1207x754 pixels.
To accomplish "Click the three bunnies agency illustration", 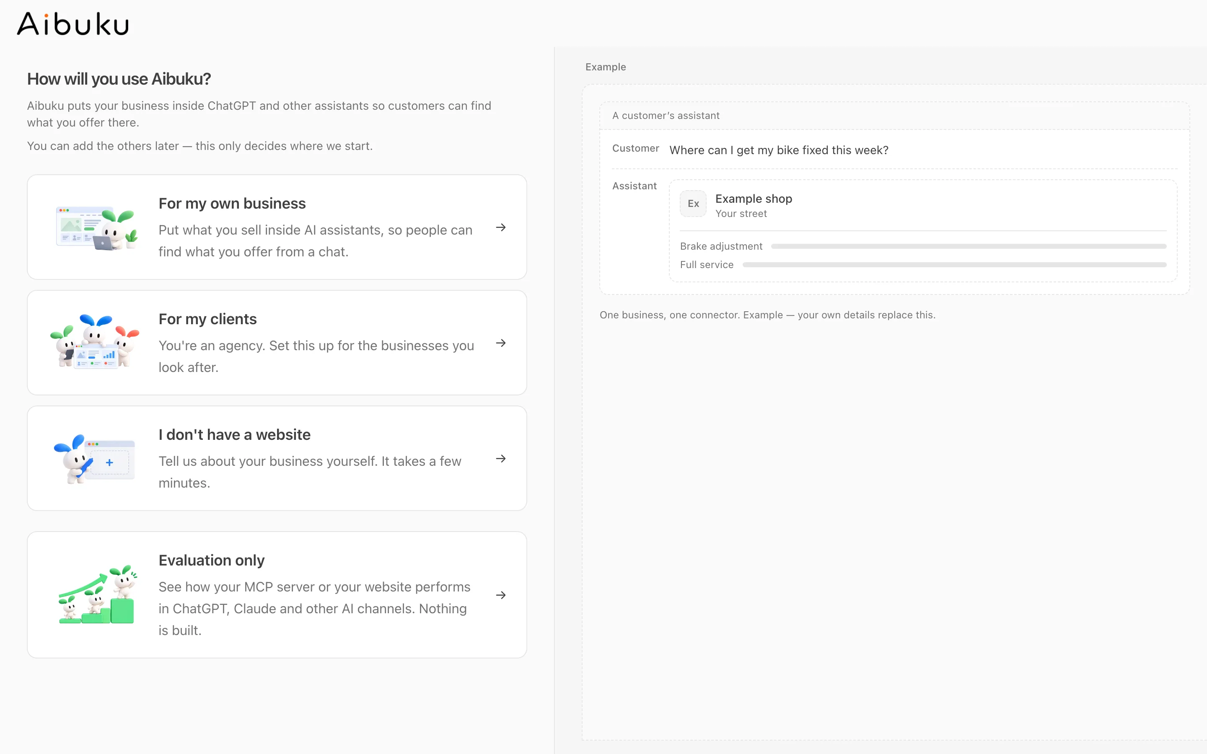I will (95, 341).
